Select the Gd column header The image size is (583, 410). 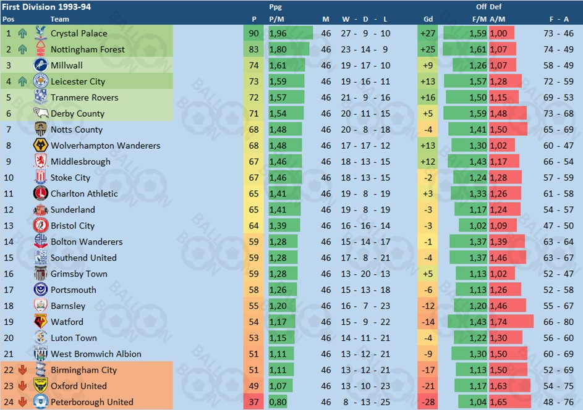[x=428, y=19]
